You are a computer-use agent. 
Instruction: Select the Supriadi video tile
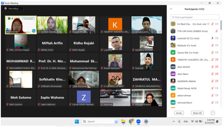click(x=147, y=61)
